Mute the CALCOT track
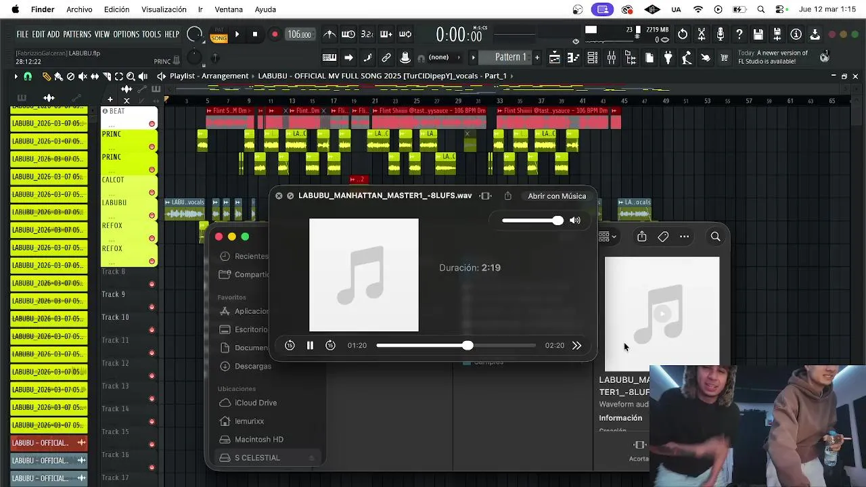866x487 pixels. click(152, 193)
